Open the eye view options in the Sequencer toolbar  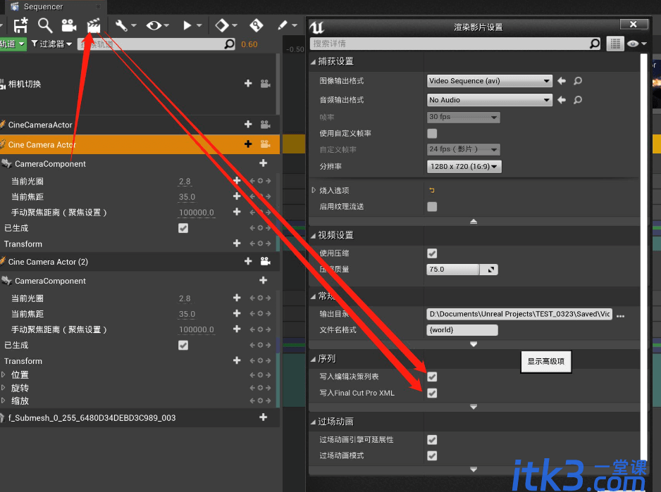[158, 26]
